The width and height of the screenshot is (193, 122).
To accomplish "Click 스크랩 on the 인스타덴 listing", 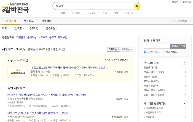I will (x=77, y=75).
